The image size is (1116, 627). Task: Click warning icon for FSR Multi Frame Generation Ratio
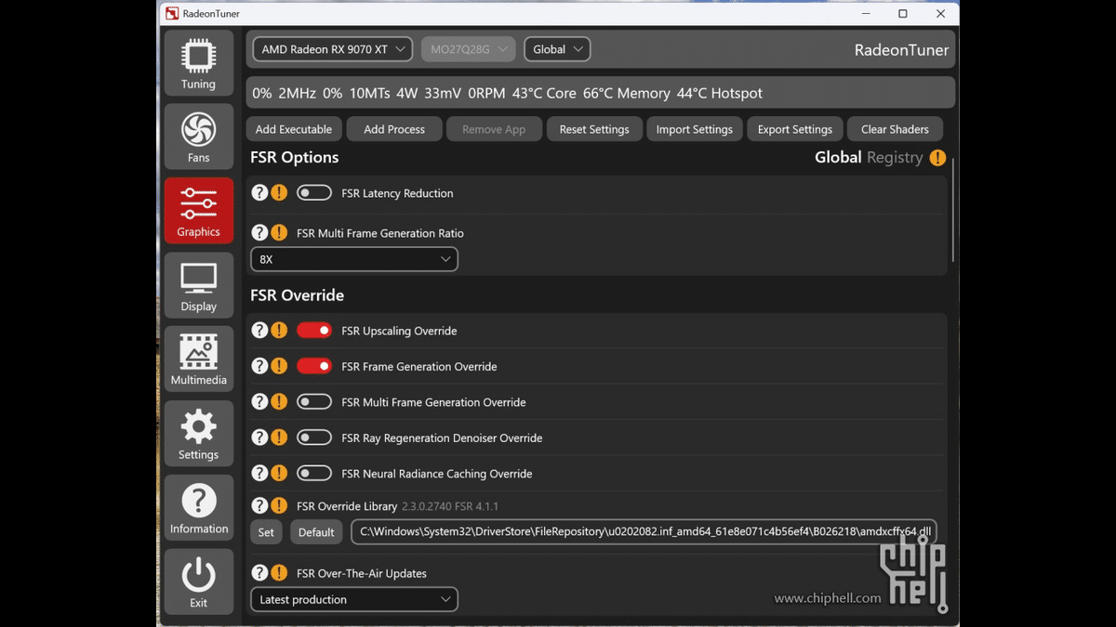[279, 232]
